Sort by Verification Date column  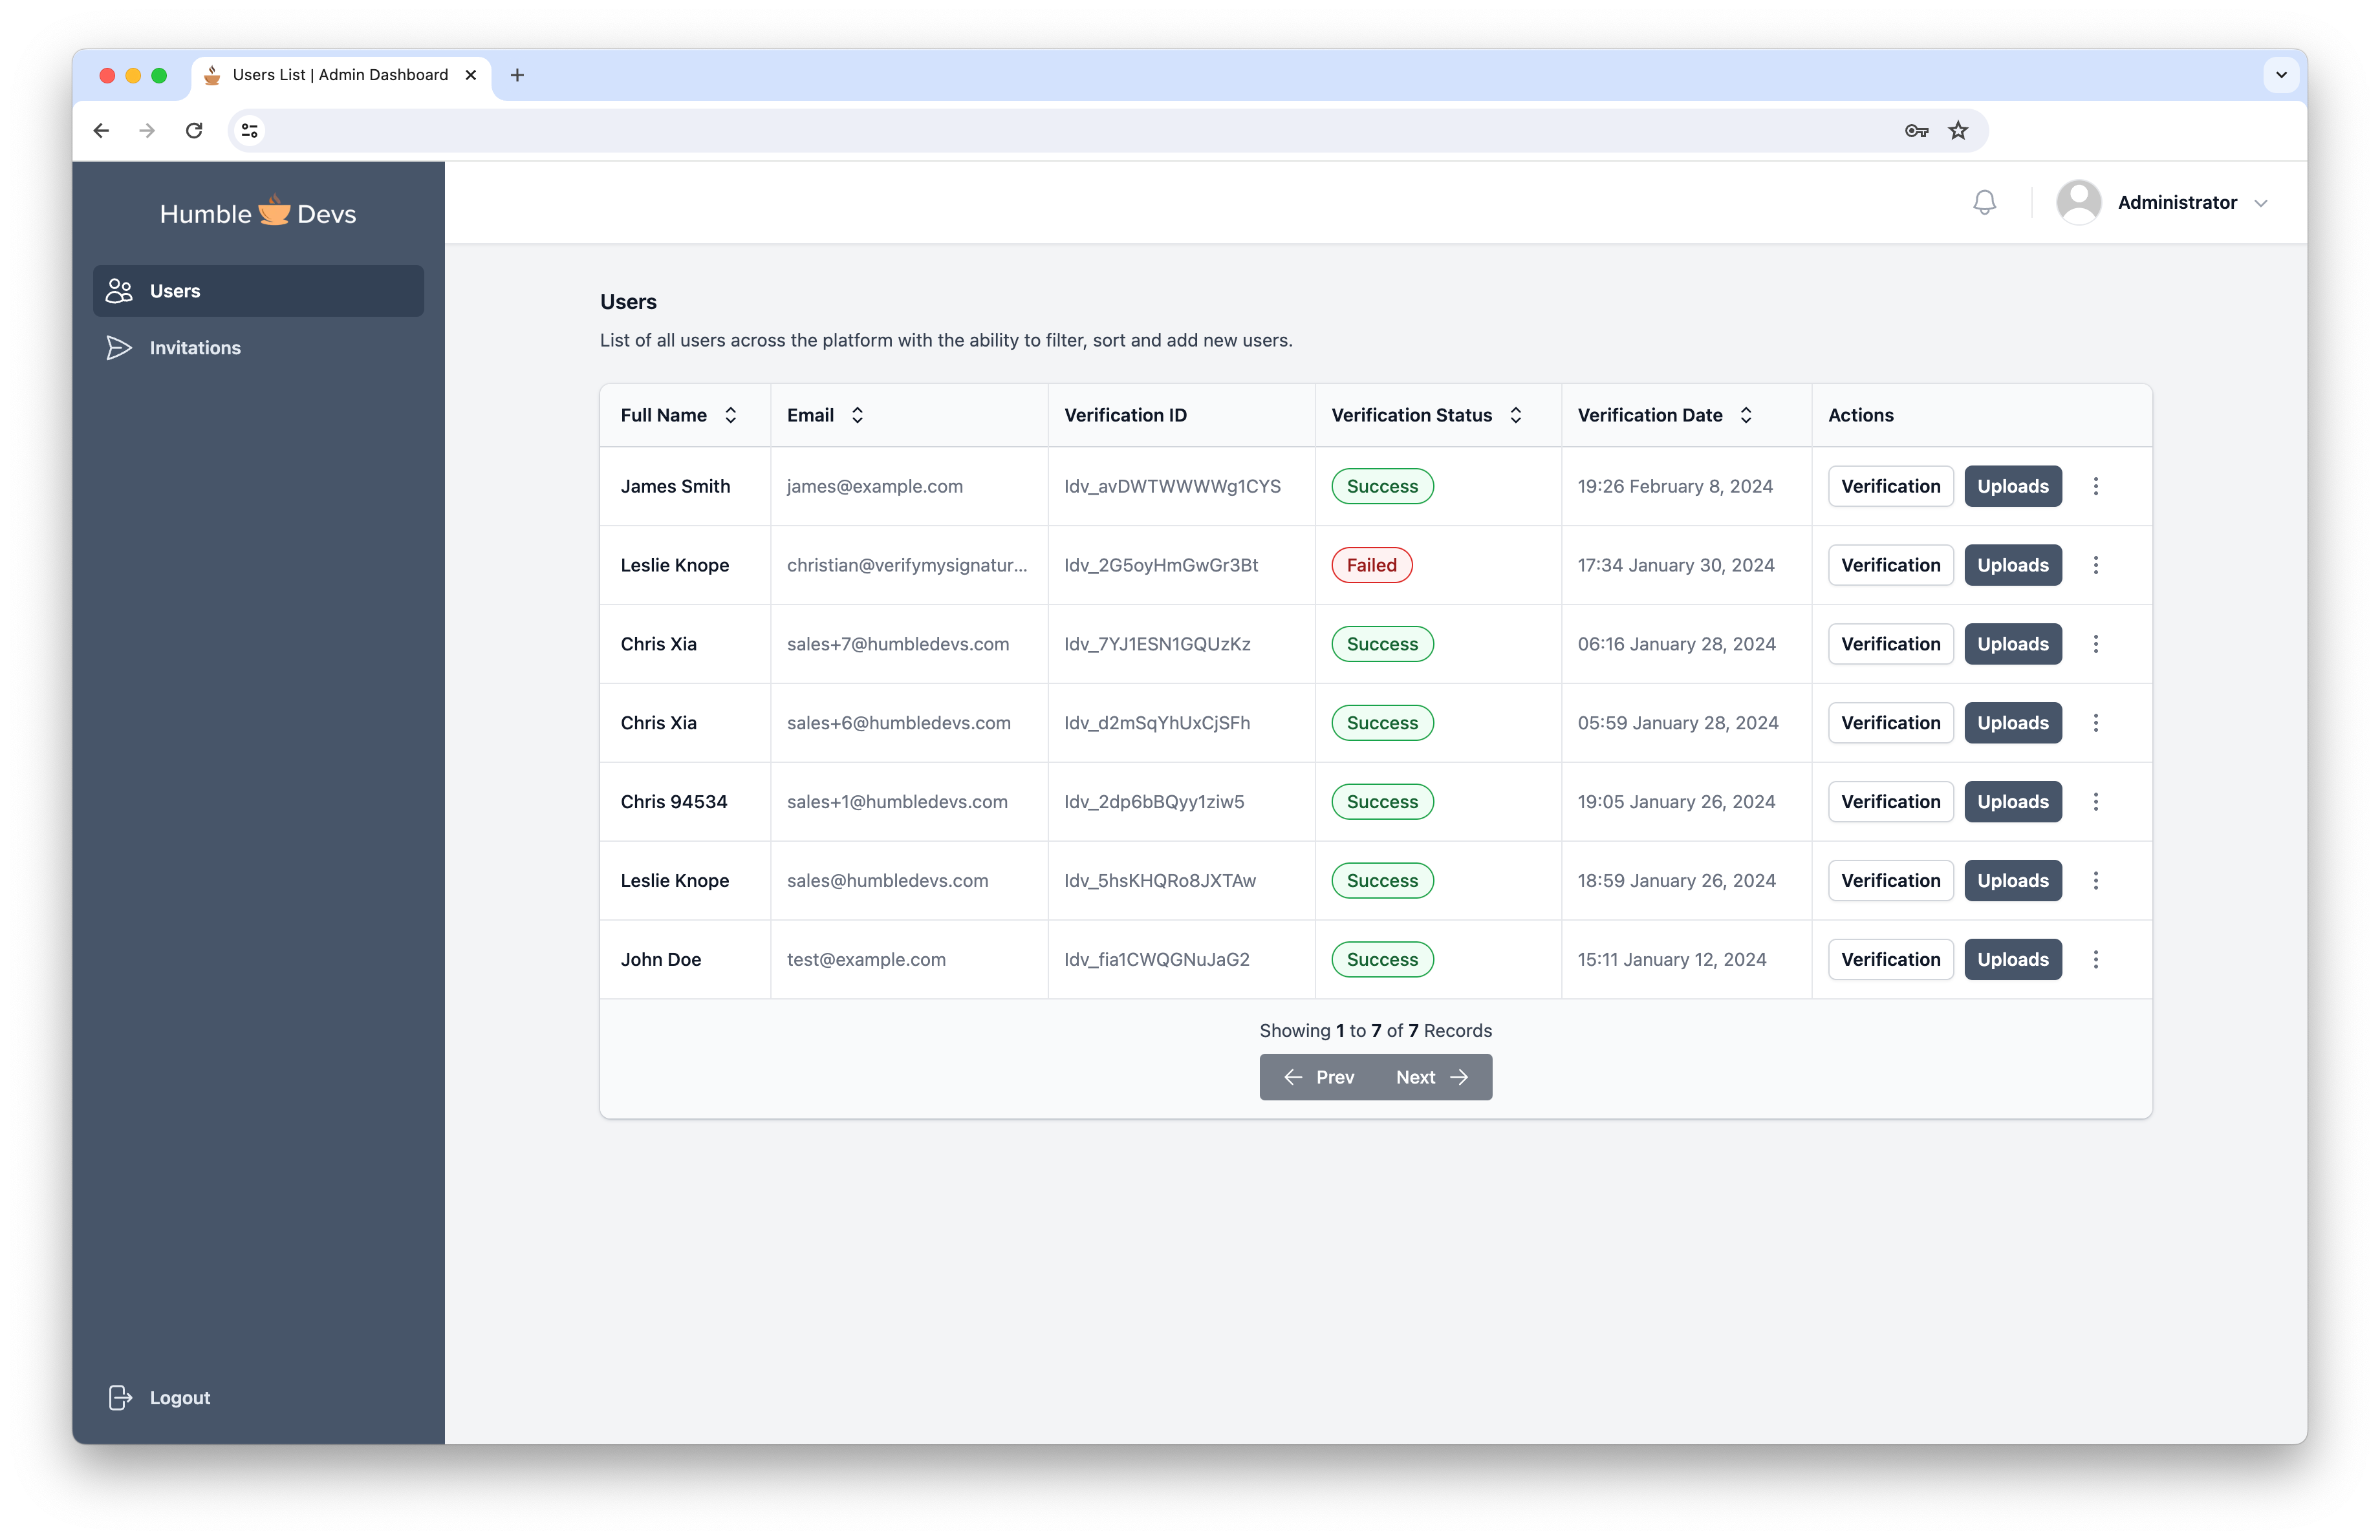point(1746,414)
